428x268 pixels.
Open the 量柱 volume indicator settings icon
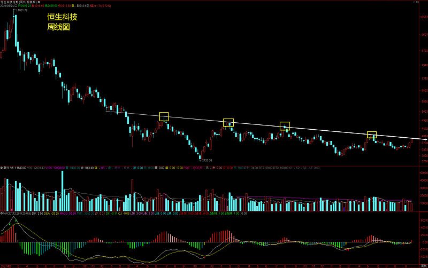[x=2, y=168]
